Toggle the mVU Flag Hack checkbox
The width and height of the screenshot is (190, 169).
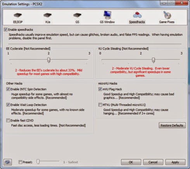(100, 89)
